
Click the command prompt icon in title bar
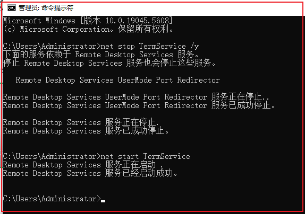(12, 8)
